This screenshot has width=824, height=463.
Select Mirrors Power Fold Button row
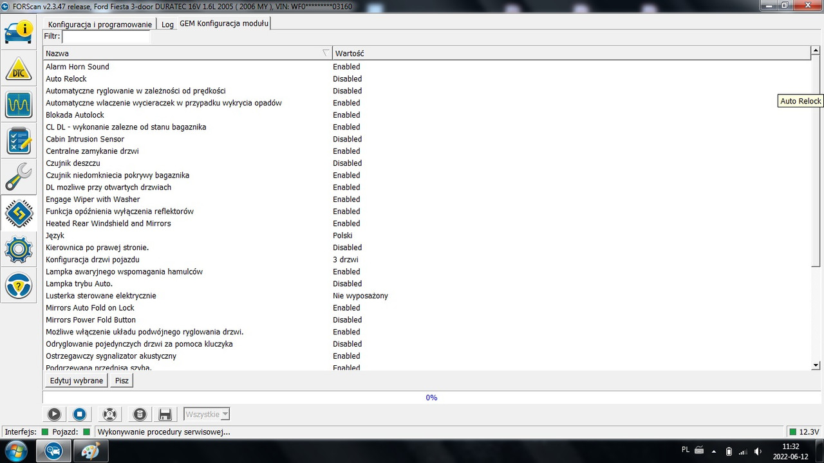tap(427, 320)
